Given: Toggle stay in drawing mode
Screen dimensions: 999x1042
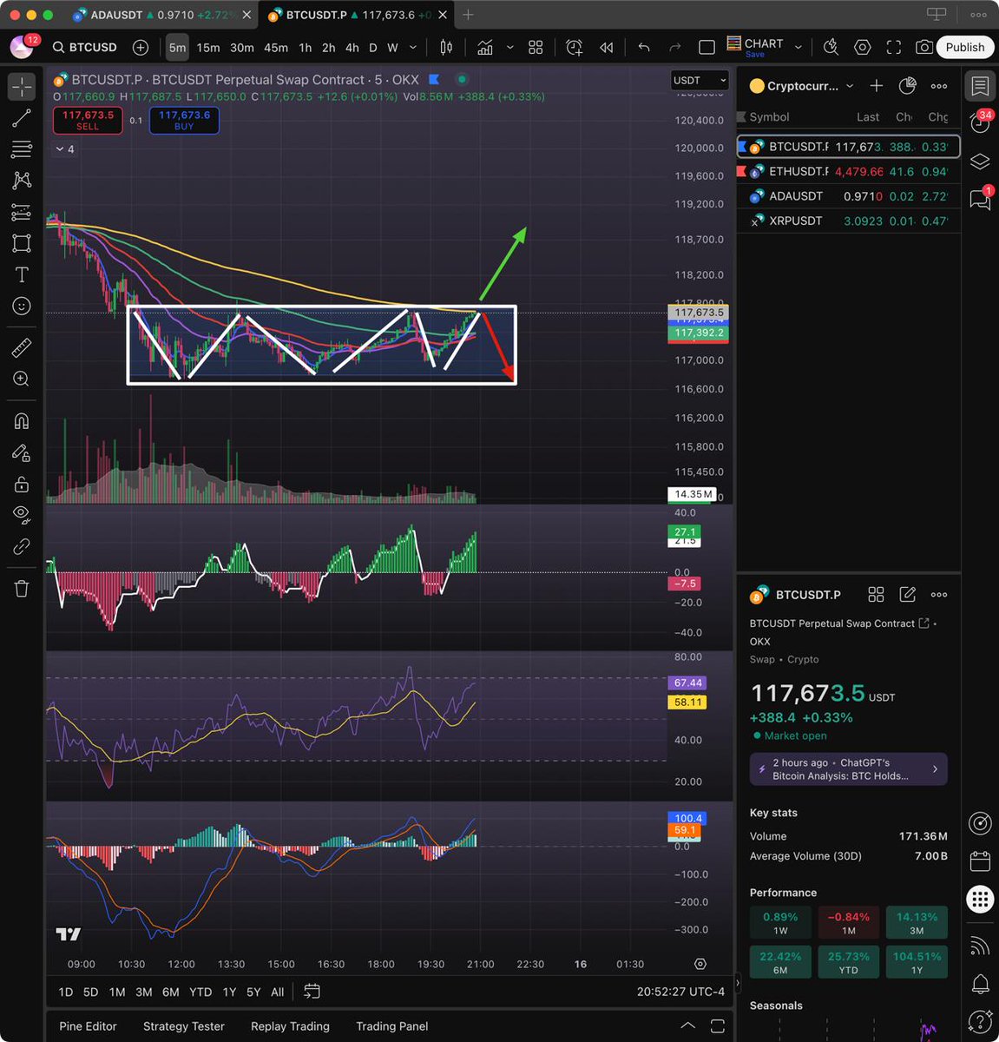Looking at the screenshot, I should point(22,452).
